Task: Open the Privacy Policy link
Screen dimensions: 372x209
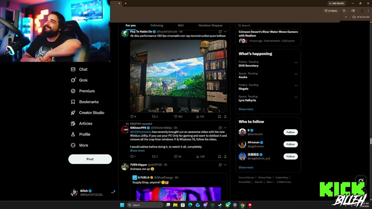Action: pyautogui.click(x=265, y=178)
